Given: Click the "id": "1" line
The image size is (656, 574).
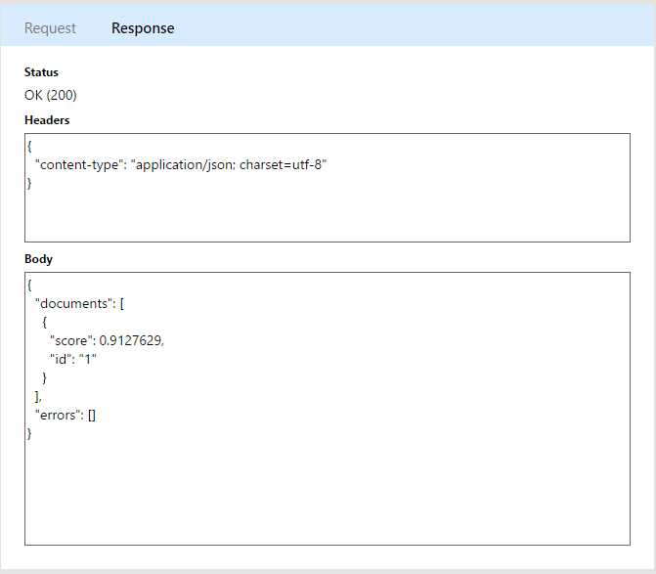Looking at the screenshot, I should (73, 359).
